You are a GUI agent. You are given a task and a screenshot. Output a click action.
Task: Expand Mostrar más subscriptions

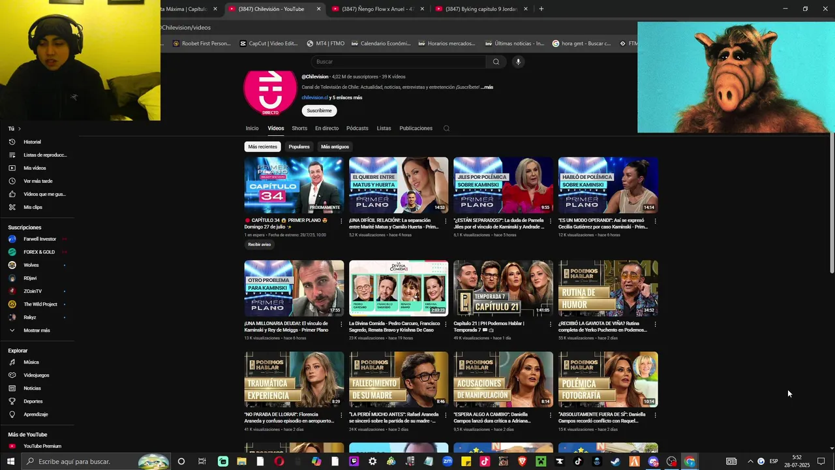37,330
